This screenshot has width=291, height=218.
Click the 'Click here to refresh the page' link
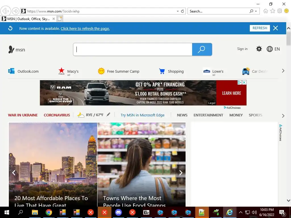coord(85,29)
